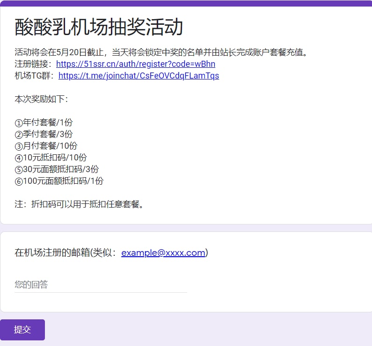The width and height of the screenshot is (372, 346).
Task: Click the line ⑤30元面额抵扣码/3份
Action: (x=57, y=169)
